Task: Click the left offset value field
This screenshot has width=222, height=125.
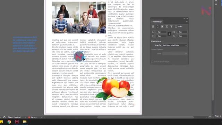Action: 183,32
